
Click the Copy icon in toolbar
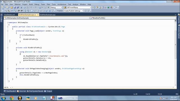click(24, 8)
